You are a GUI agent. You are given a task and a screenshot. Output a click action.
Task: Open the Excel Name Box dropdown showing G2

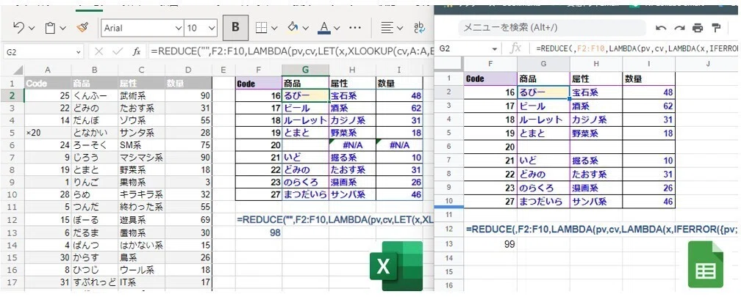pos(79,51)
